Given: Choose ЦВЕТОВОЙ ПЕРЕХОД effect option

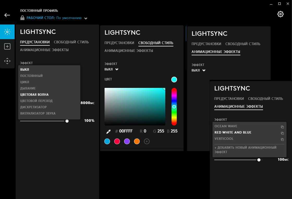Looking at the screenshot, I should coord(36,101).
